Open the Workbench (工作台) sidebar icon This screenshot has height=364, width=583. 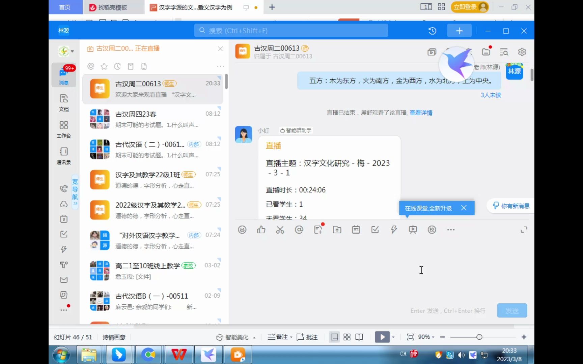(63, 129)
